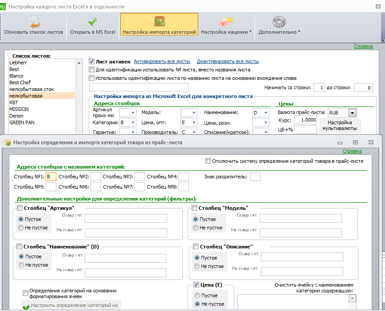Open Справка link in the category dialog
Screen dimensions: 385x311
click(352, 151)
